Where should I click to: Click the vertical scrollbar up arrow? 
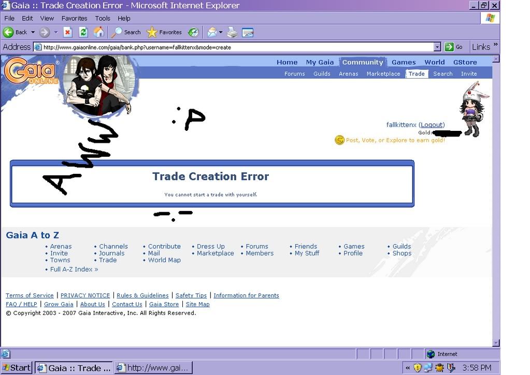(x=496, y=59)
